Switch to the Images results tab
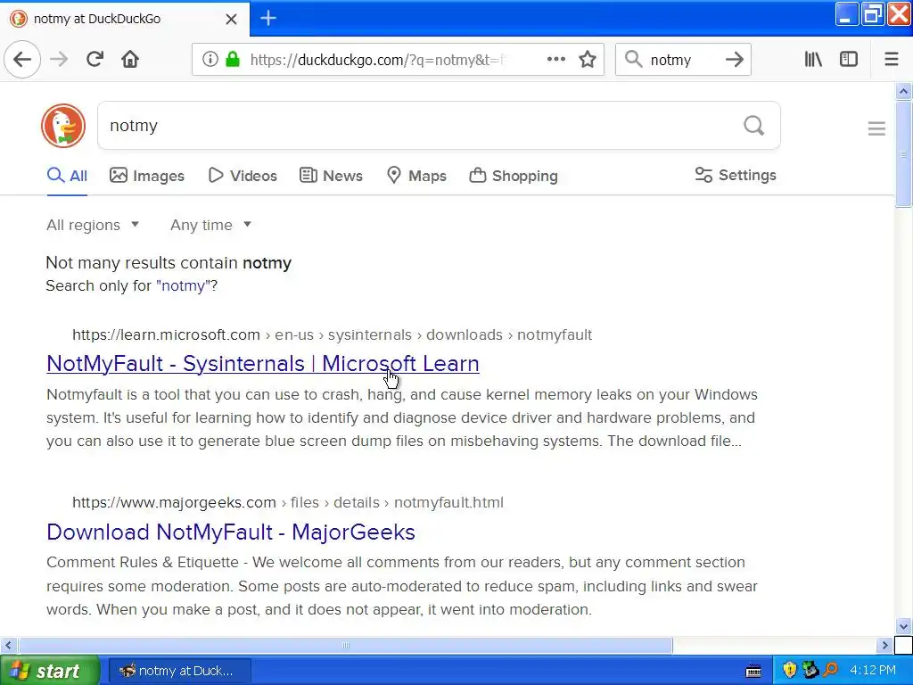 tap(147, 176)
